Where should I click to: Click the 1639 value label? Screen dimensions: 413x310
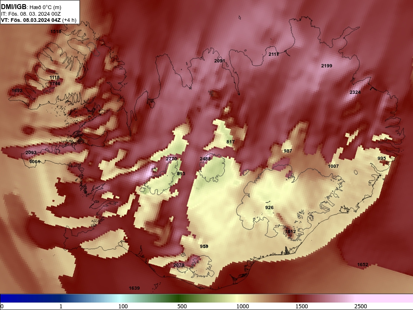[x=134, y=288]
